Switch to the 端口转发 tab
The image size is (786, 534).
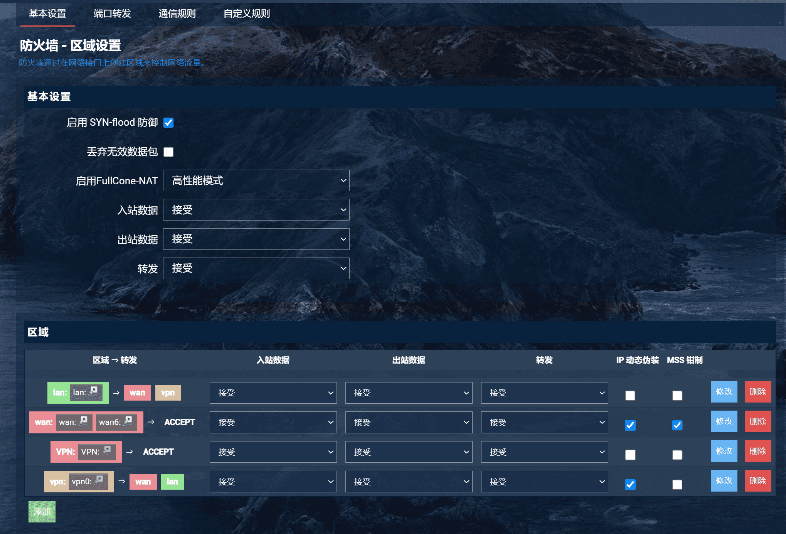(x=112, y=14)
